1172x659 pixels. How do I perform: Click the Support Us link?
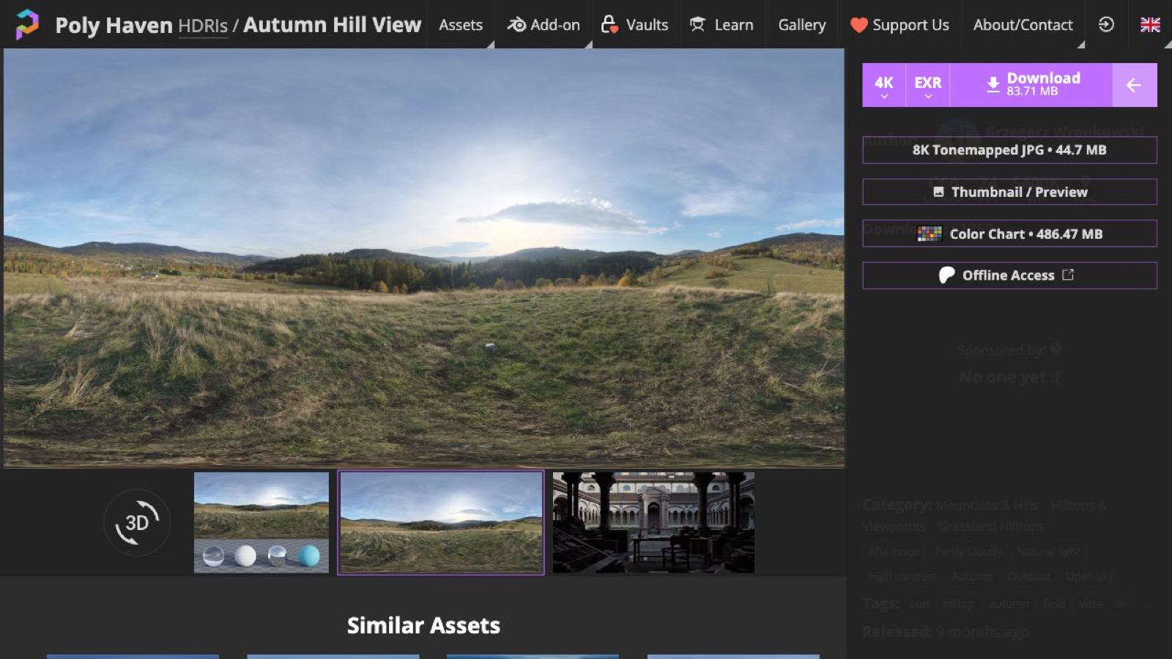(900, 24)
